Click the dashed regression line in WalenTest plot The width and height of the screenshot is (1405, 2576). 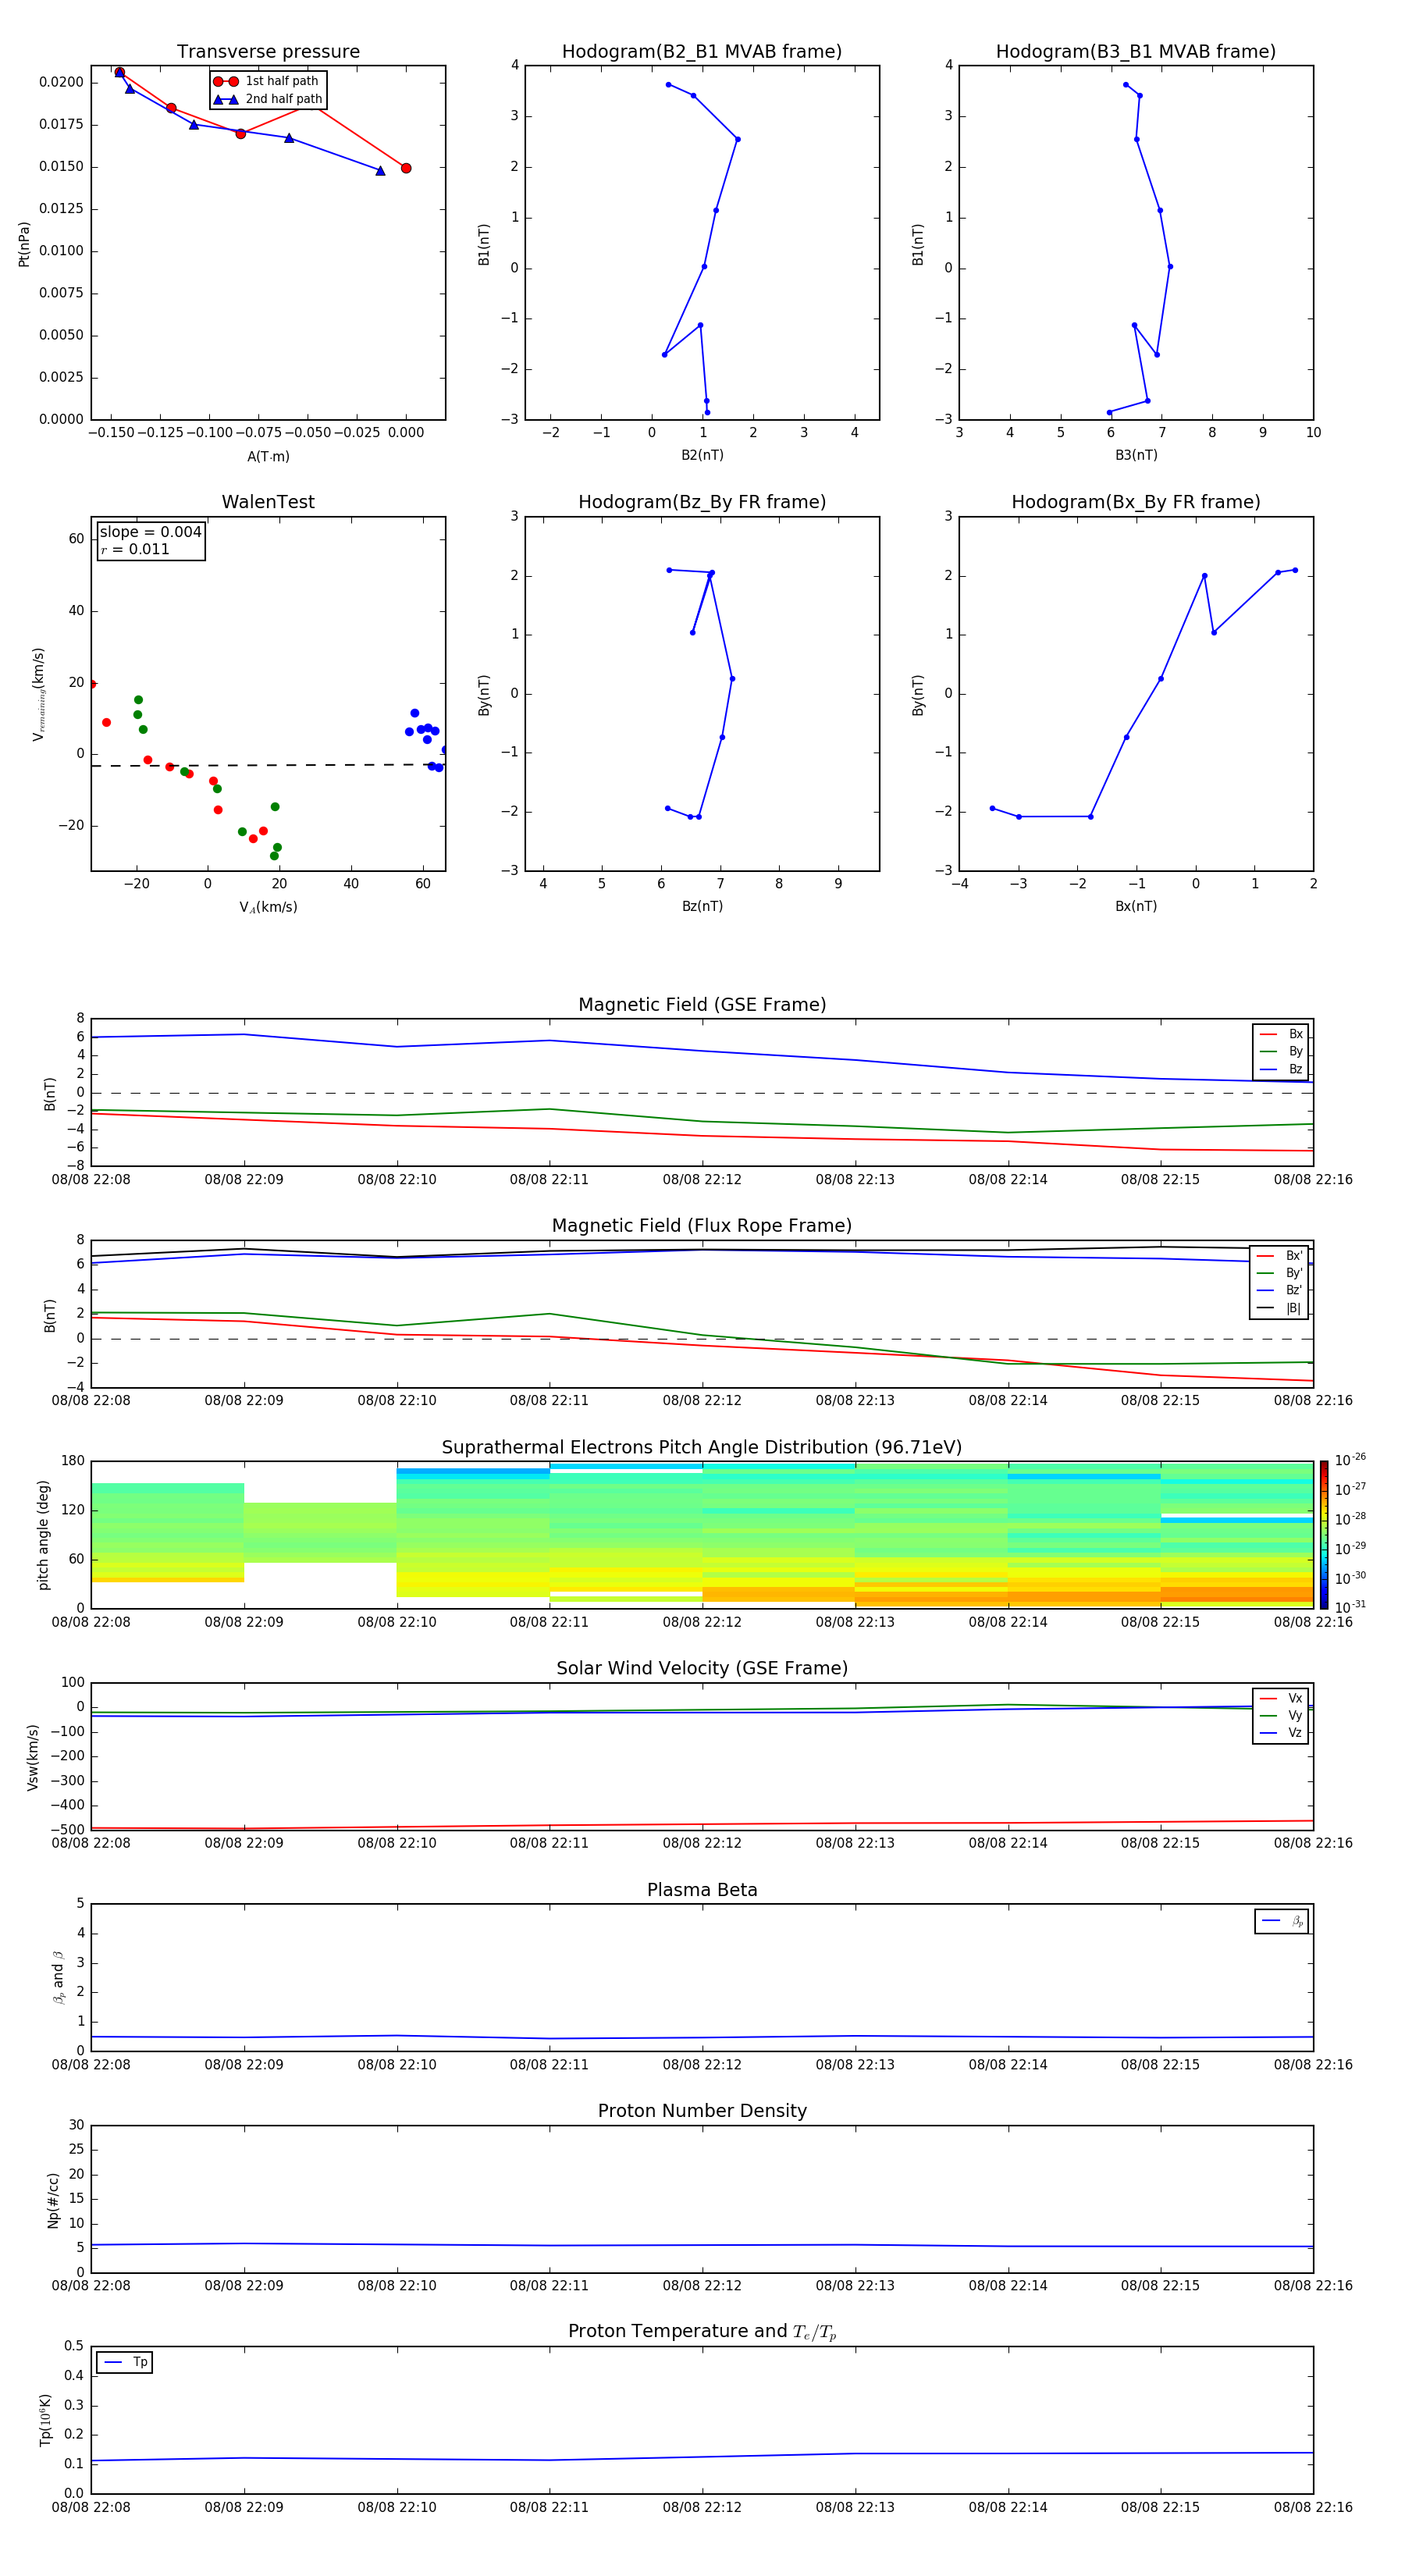point(268,765)
